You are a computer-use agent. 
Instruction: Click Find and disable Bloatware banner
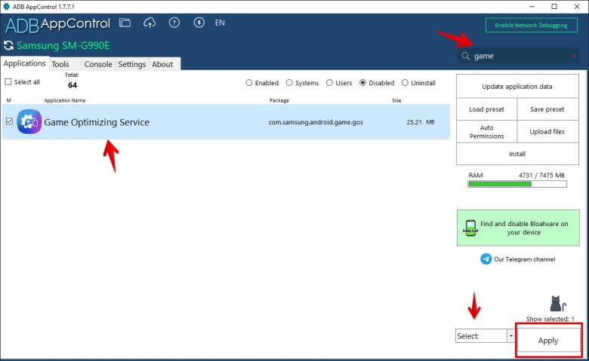(x=518, y=228)
